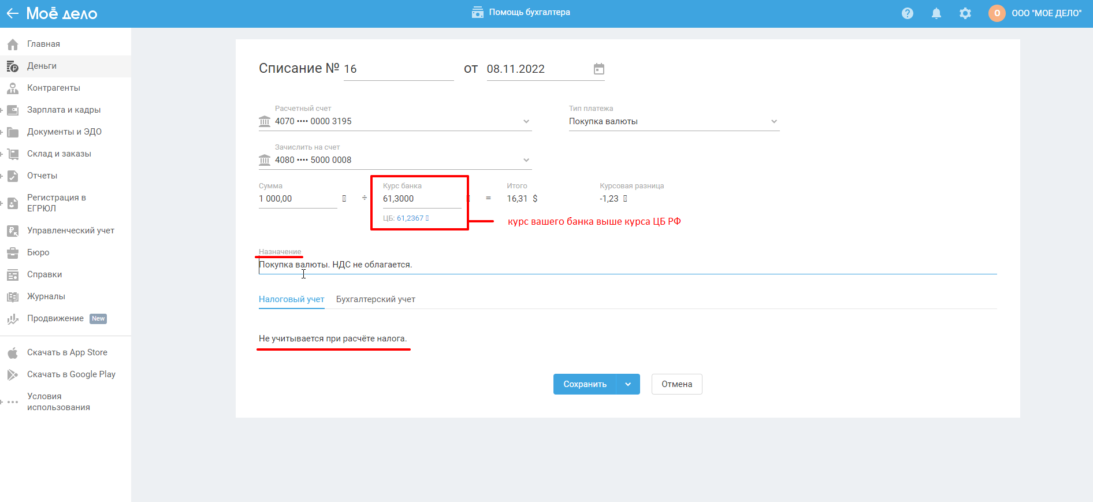The width and height of the screenshot is (1093, 502).
Task: Open the notifications bell
Action: (936, 13)
